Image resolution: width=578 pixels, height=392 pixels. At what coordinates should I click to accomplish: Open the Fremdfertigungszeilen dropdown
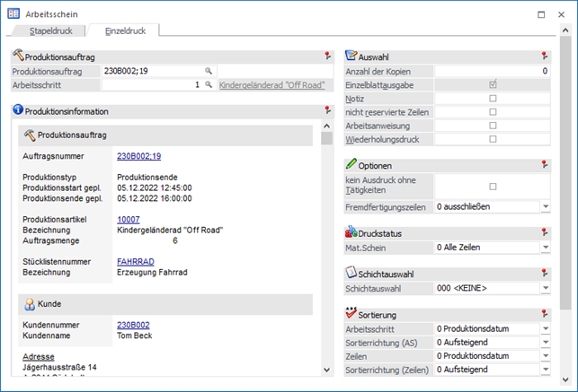click(545, 206)
